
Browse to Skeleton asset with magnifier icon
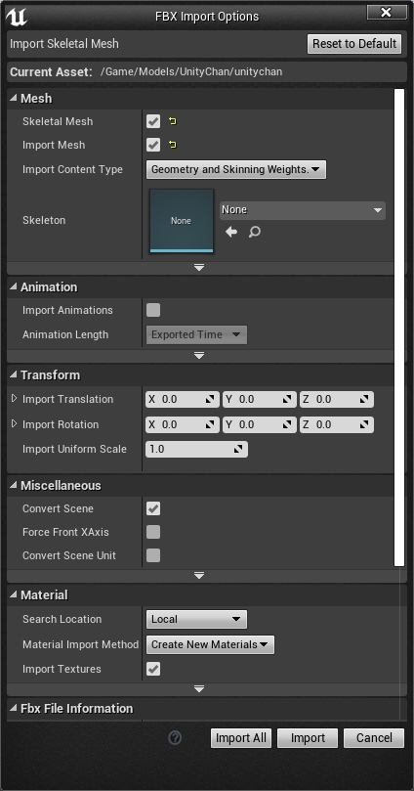pos(255,232)
